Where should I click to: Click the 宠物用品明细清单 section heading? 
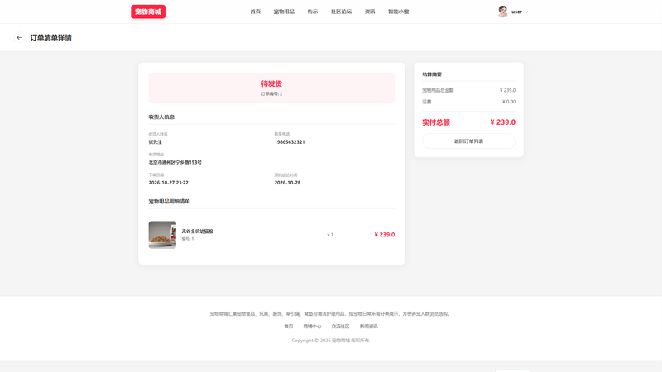pos(170,201)
